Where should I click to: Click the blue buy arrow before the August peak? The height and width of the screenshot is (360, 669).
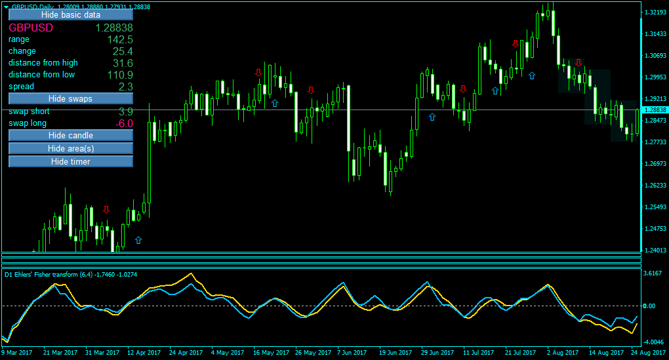click(x=532, y=76)
